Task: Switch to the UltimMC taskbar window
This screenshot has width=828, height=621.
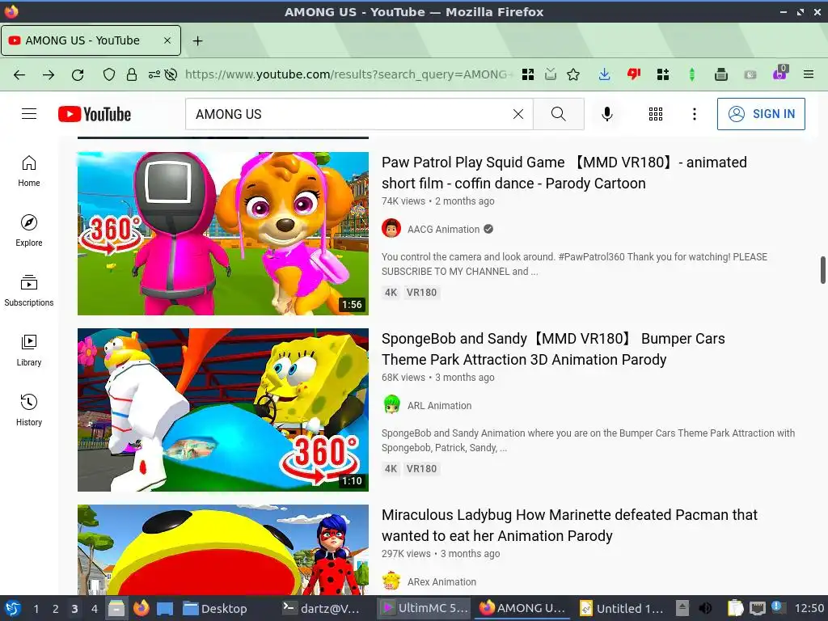Action: [425, 608]
